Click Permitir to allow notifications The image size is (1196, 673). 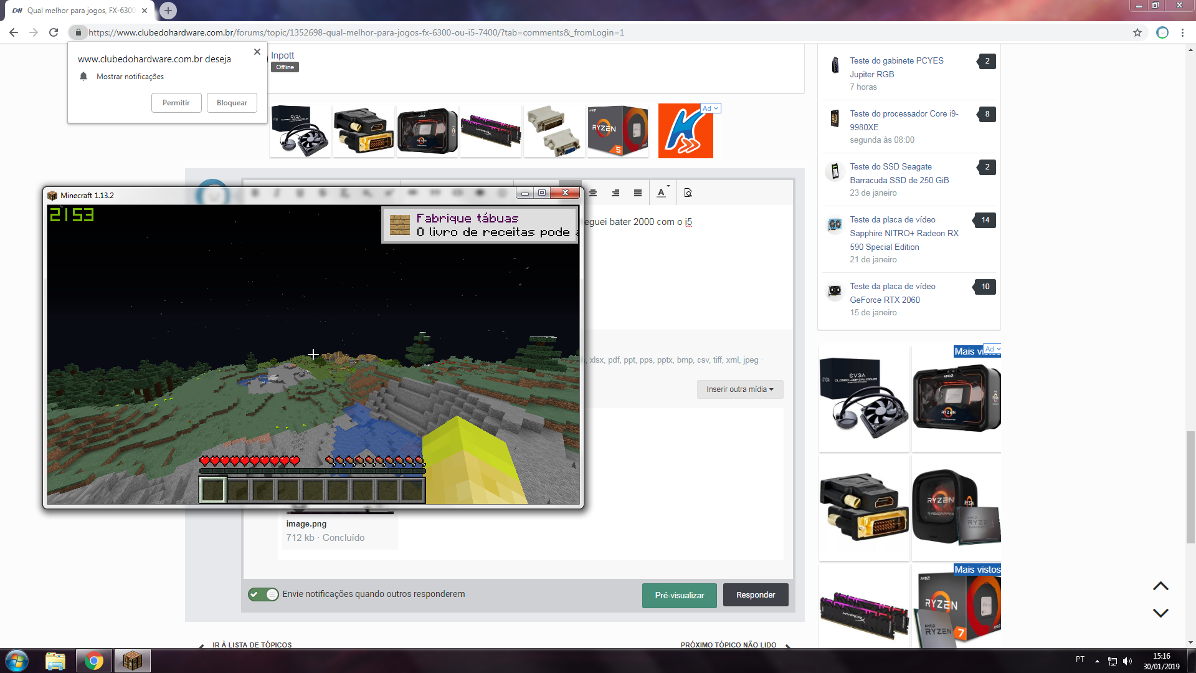(x=176, y=103)
